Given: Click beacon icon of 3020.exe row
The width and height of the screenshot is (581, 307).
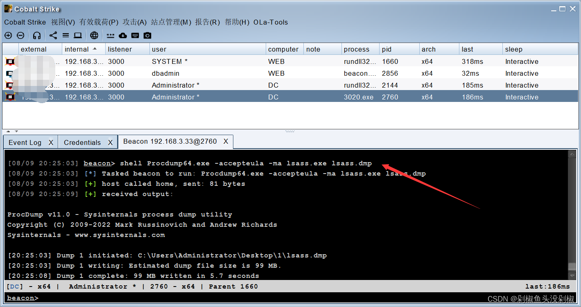Looking at the screenshot, I should [10, 97].
